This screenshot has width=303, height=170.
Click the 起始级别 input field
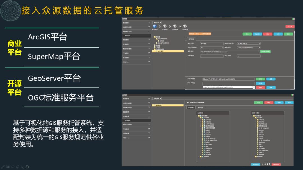[x=212, y=56]
